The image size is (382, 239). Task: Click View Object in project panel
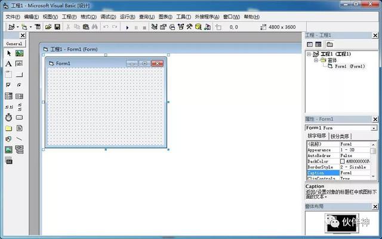pyautogui.click(x=318, y=44)
